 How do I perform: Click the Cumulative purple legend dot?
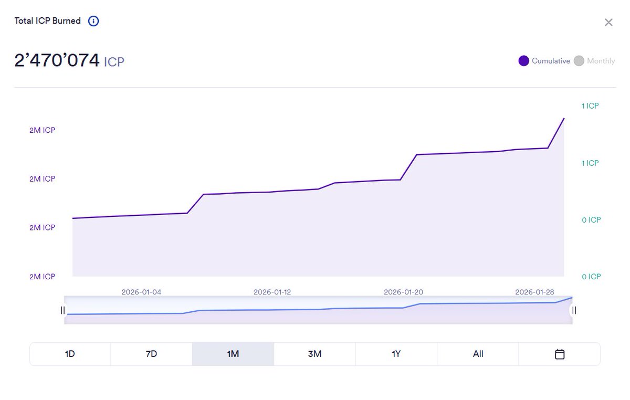523,61
